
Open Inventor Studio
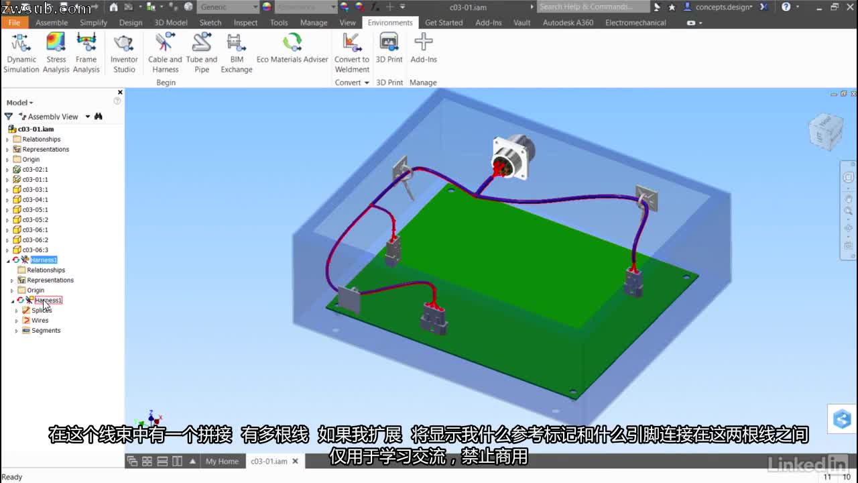click(x=123, y=52)
